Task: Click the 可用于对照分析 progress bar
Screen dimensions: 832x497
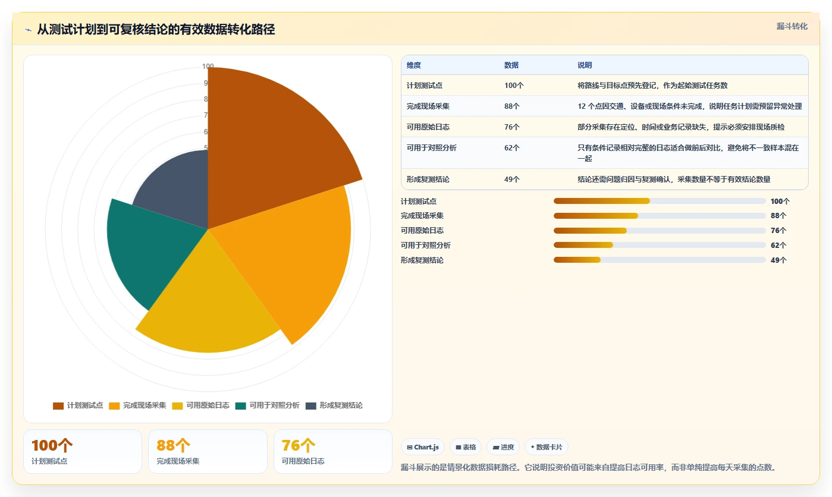Action: point(660,245)
